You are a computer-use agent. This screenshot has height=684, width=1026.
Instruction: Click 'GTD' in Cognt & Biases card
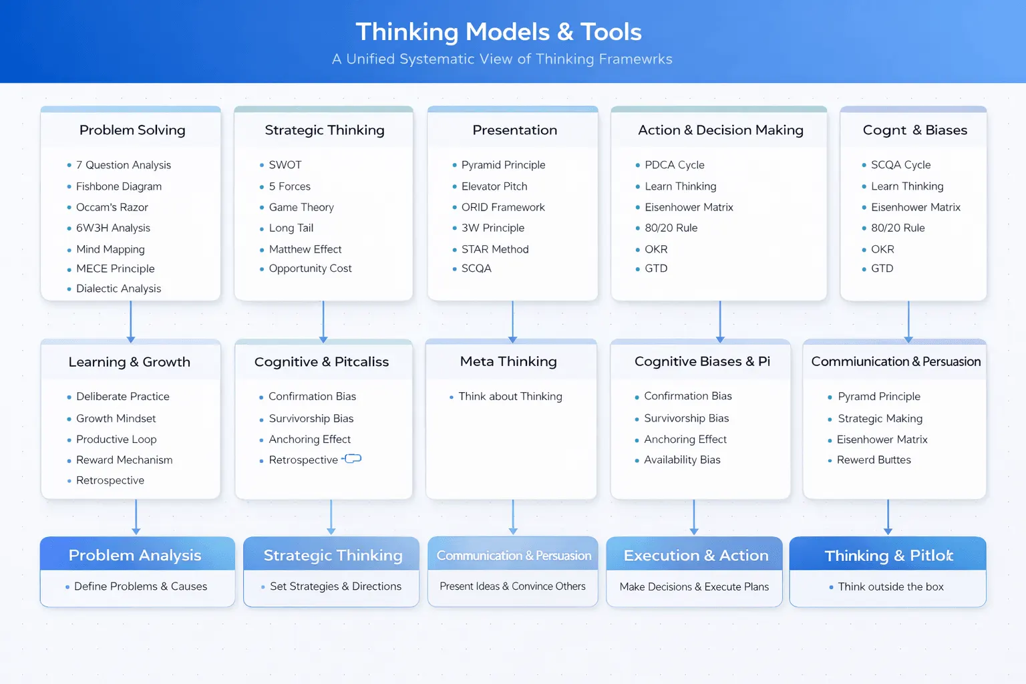pyautogui.click(x=882, y=269)
